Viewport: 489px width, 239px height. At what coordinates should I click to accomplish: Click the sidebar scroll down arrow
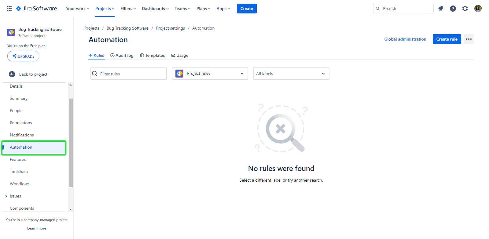(x=71, y=209)
